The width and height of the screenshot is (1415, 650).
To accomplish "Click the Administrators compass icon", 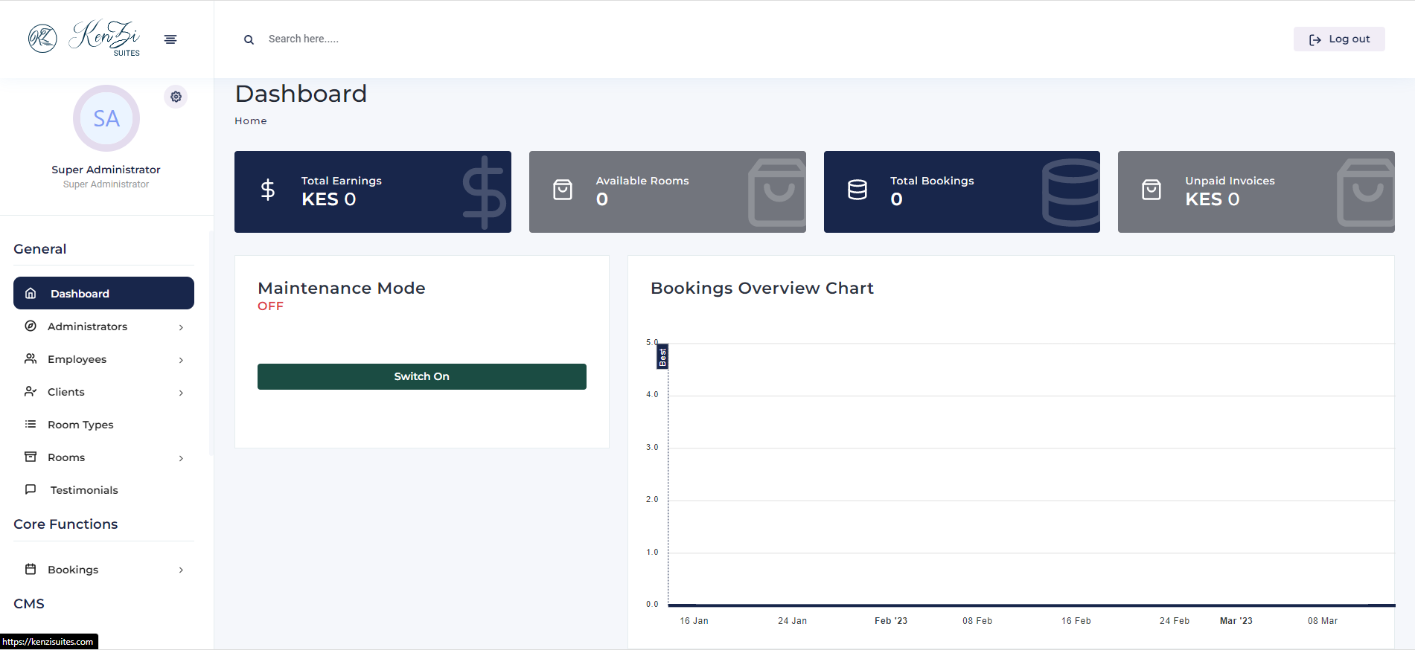I will (31, 326).
